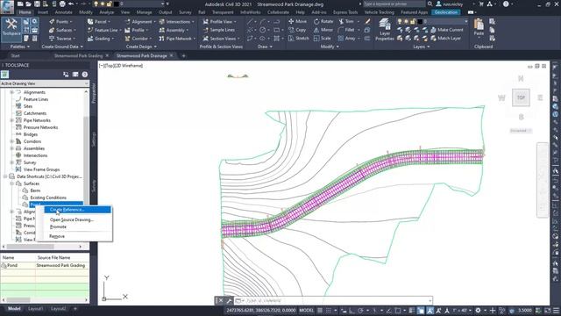
Task: Toggle snap mode in status bar
Action: pyautogui.click(x=328, y=310)
